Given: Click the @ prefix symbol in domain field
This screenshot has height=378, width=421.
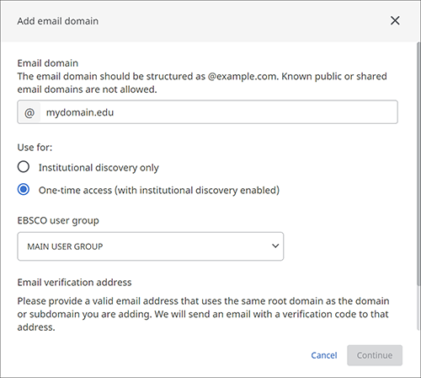Looking at the screenshot, I should (x=29, y=113).
